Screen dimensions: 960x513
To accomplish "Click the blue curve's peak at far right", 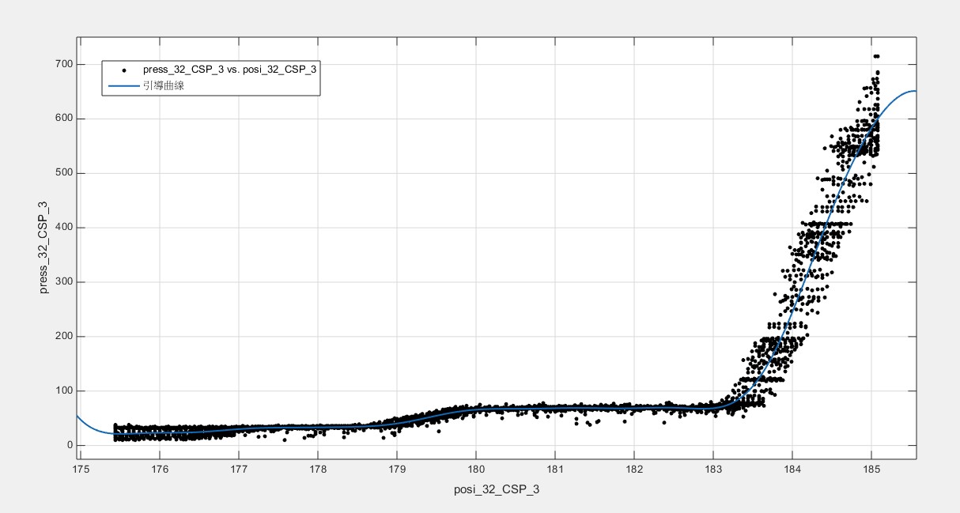I will [x=913, y=91].
